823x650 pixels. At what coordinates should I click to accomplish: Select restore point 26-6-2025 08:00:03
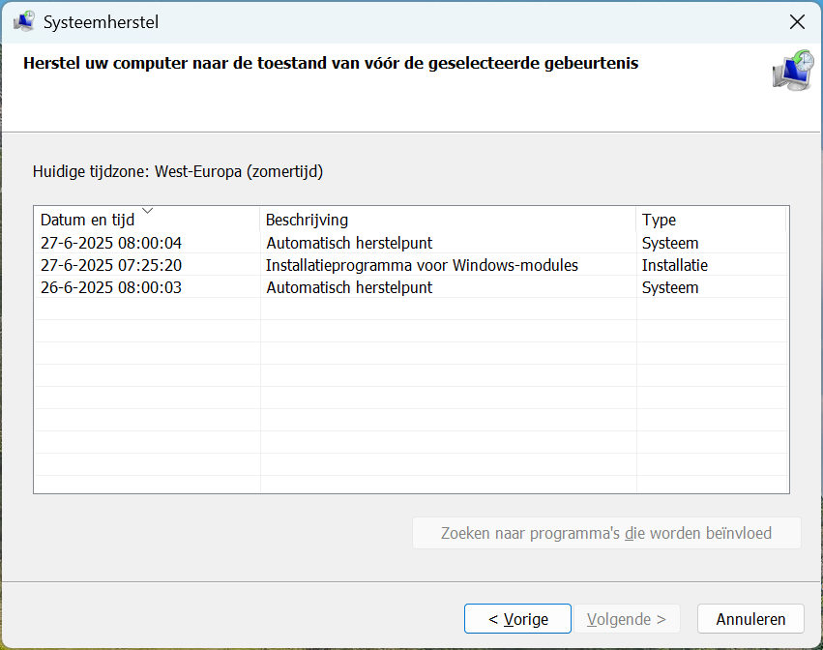111,287
